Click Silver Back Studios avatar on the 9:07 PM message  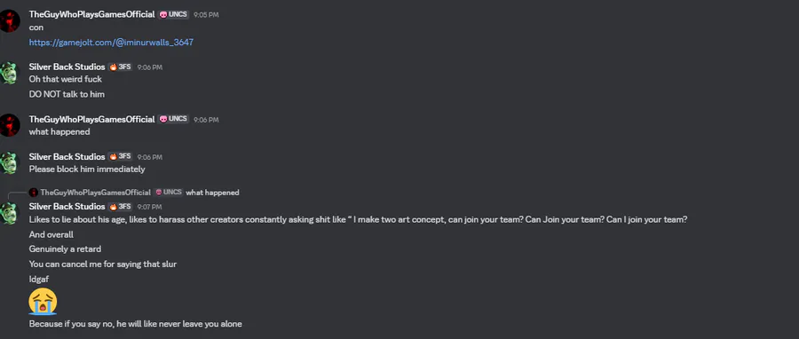tap(9, 213)
